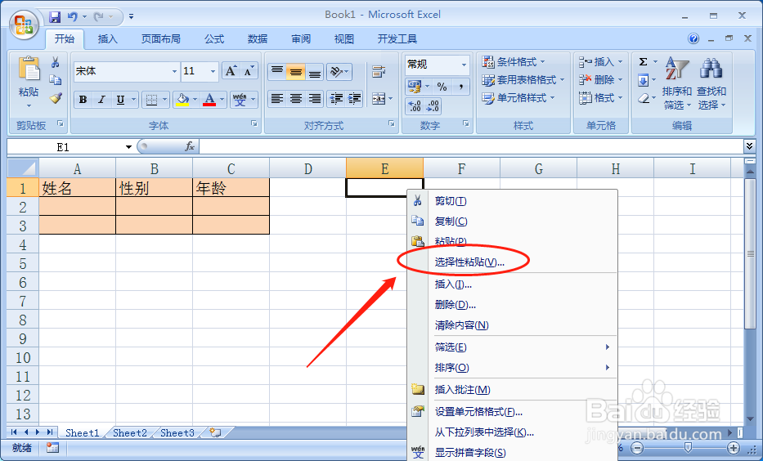
Task: Open font color dropdown arrow
Action: [x=222, y=100]
